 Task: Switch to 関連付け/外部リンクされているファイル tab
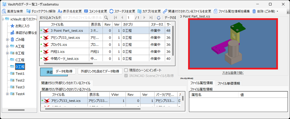coord(66,83)
